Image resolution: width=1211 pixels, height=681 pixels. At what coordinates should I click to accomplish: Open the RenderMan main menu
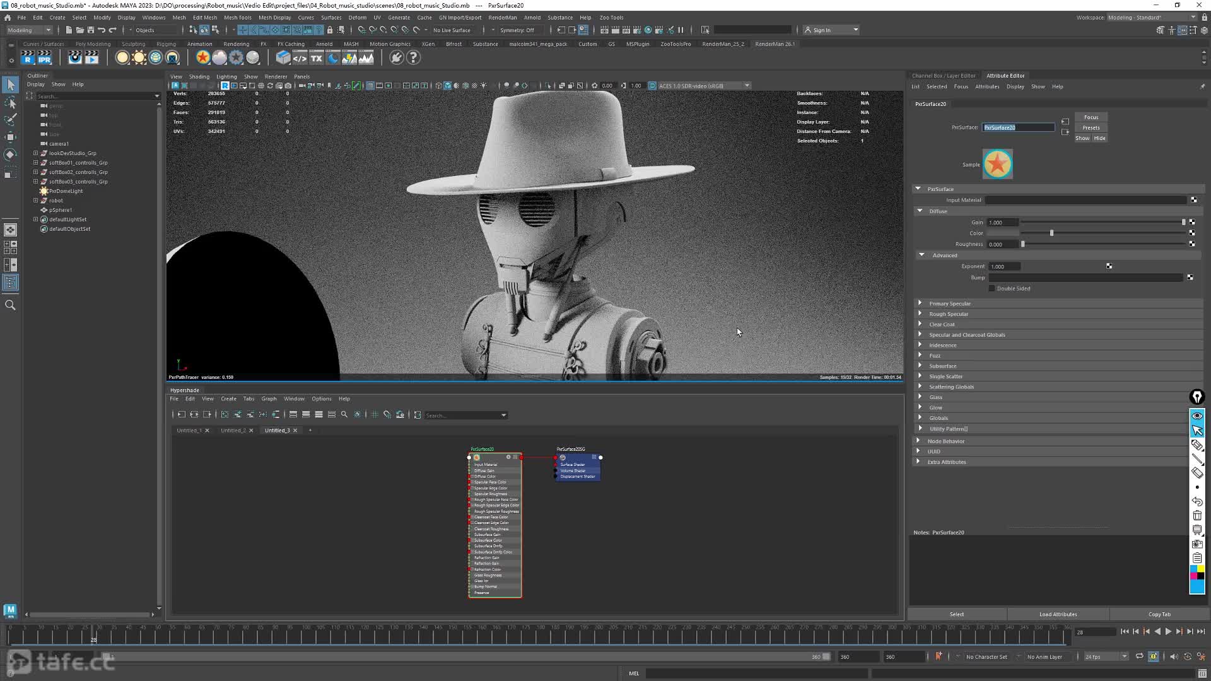click(x=503, y=18)
